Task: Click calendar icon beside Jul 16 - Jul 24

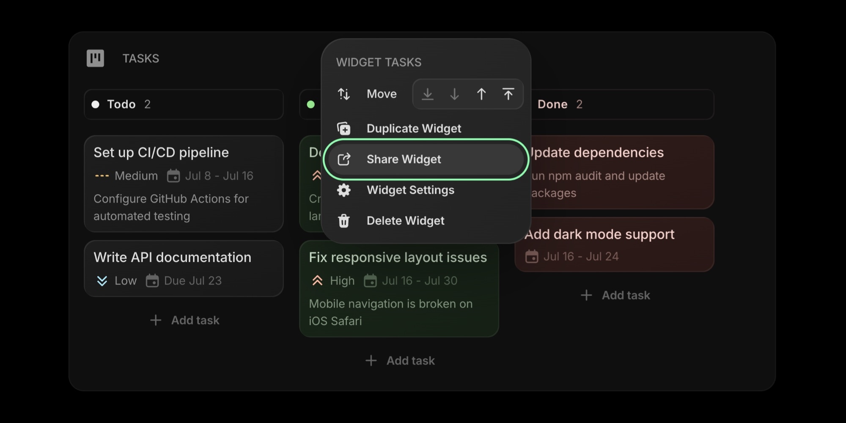Action: (x=532, y=256)
